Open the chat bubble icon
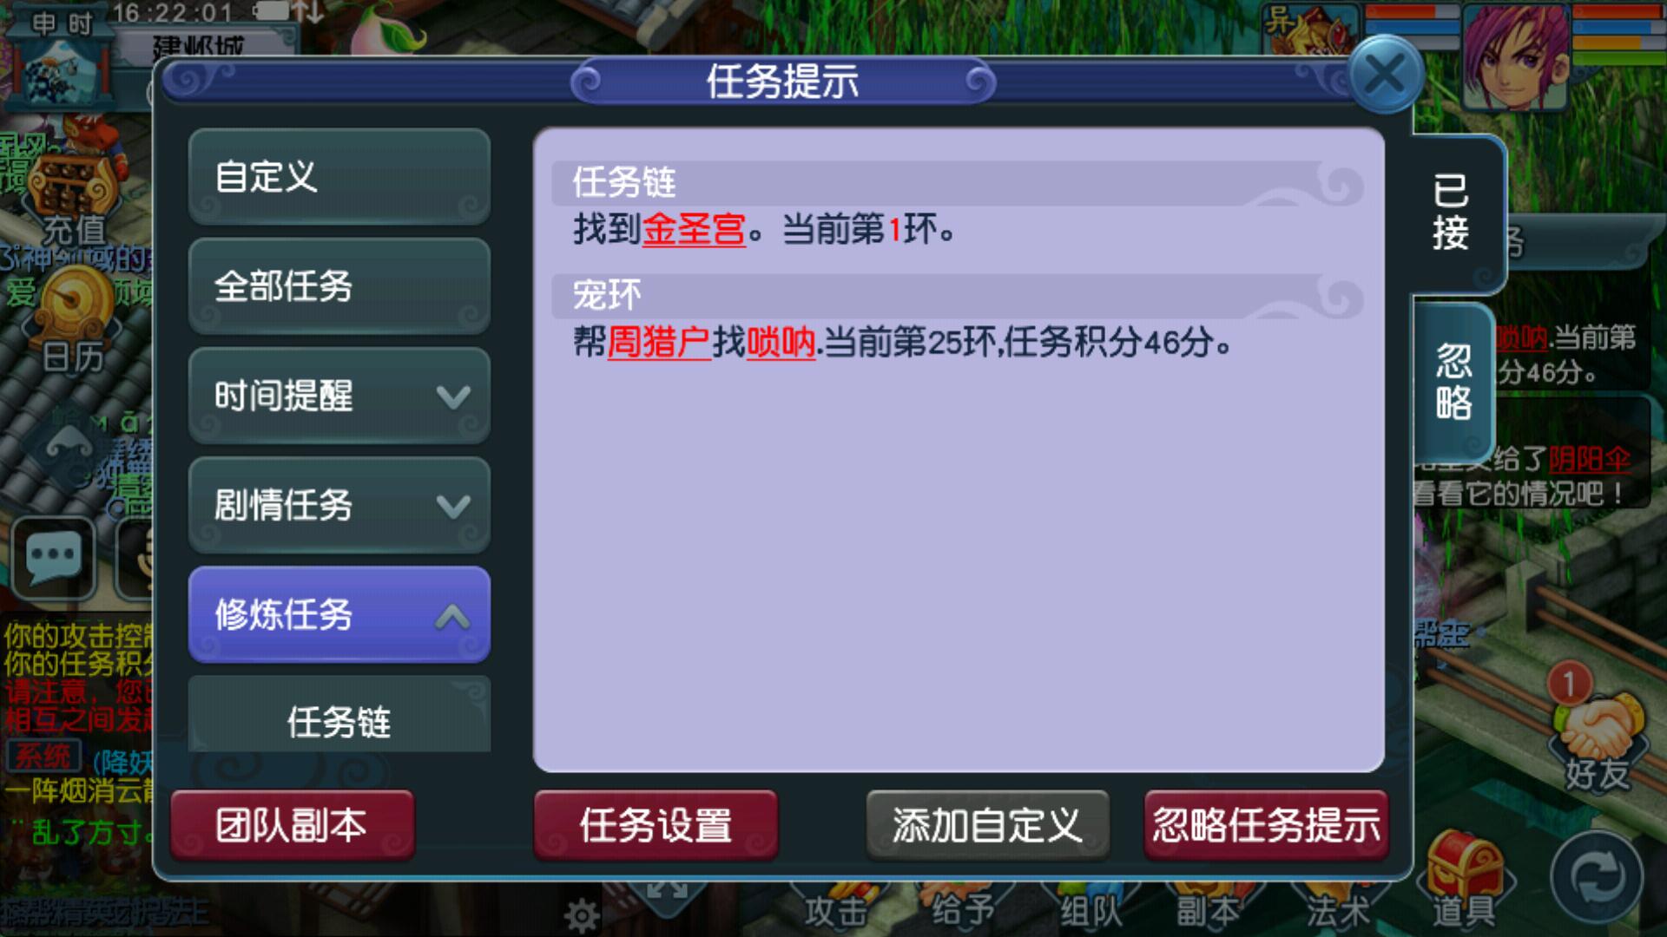 click(54, 557)
